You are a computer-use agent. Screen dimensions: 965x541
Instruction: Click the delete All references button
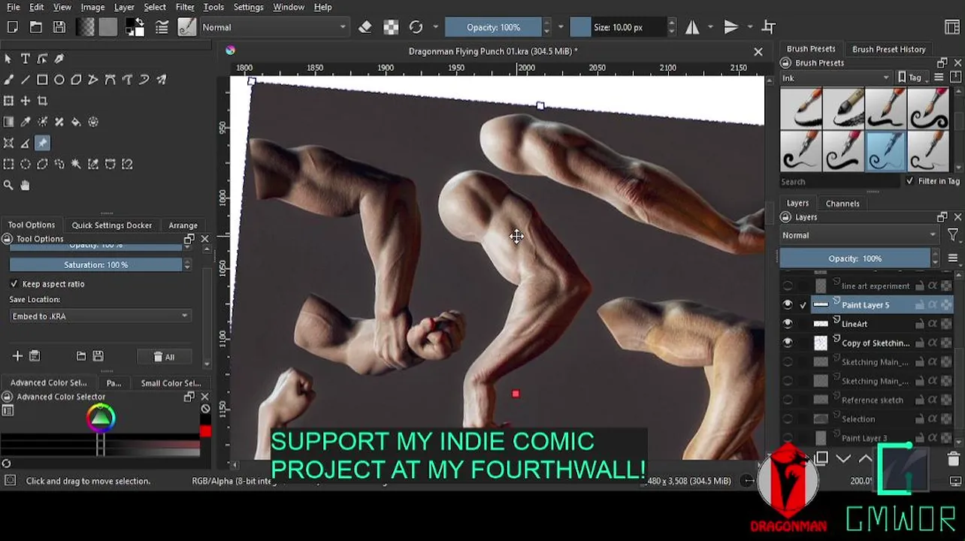point(164,357)
